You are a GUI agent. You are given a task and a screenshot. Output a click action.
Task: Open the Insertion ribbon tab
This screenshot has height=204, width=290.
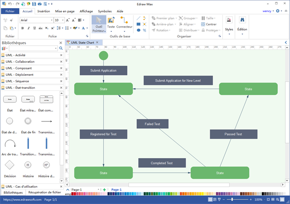(x=43, y=11)
